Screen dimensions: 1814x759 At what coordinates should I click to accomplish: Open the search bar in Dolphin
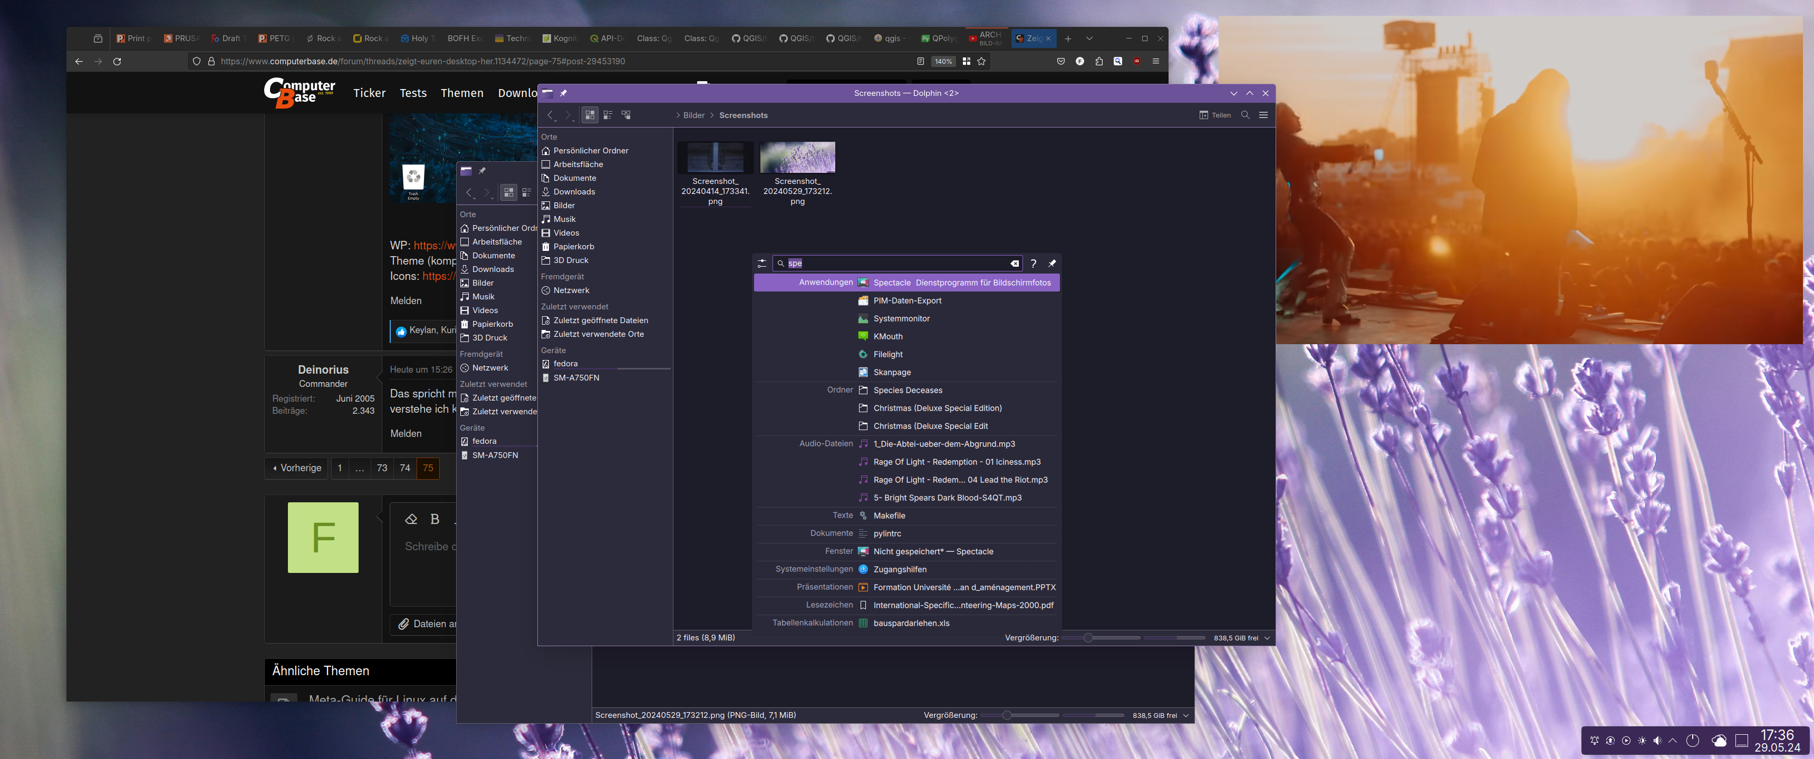pos(1246,115)
